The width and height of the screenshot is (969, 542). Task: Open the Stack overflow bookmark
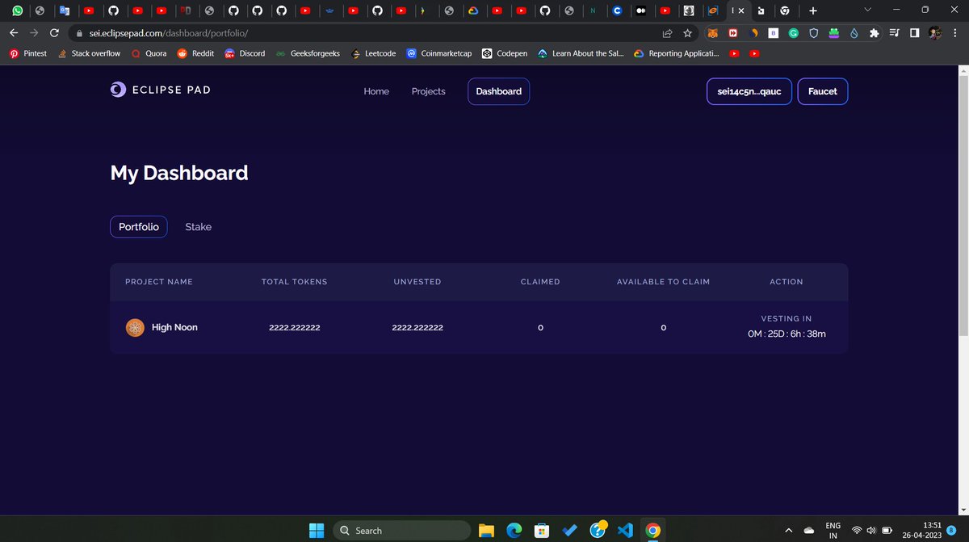pyautogui.click(x=89, y=53)
